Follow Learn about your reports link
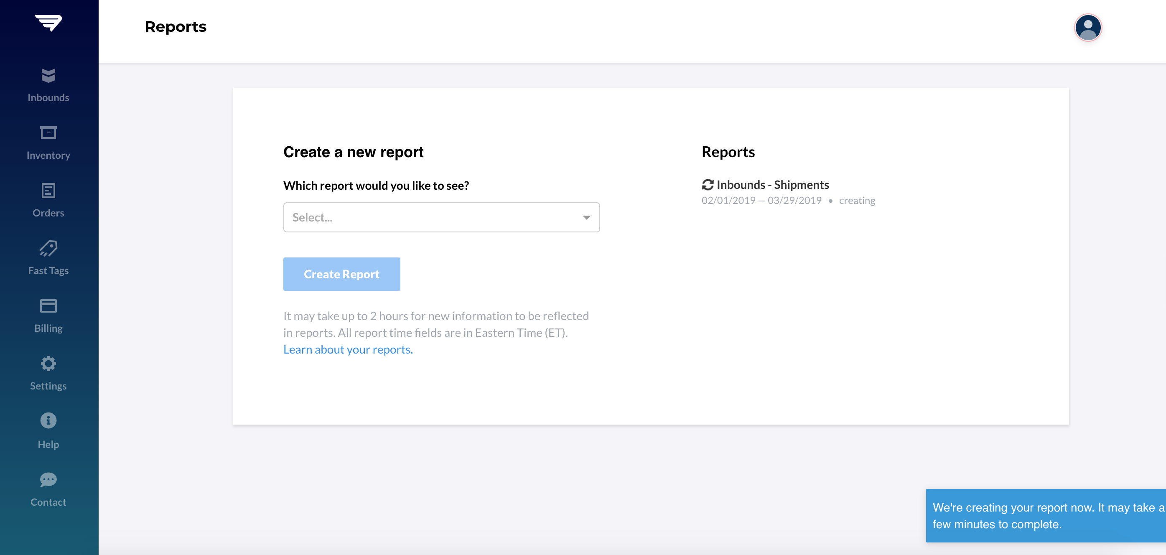 pos(348,349)
